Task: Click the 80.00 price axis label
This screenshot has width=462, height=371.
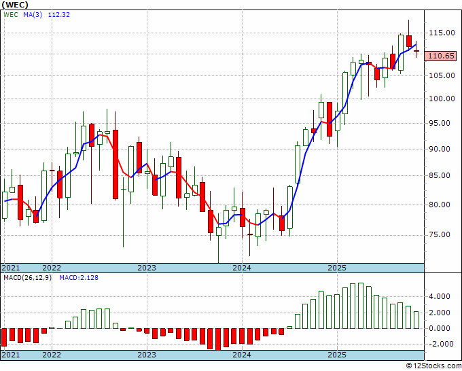Action: pyautogui.click(x=440, y=205)
